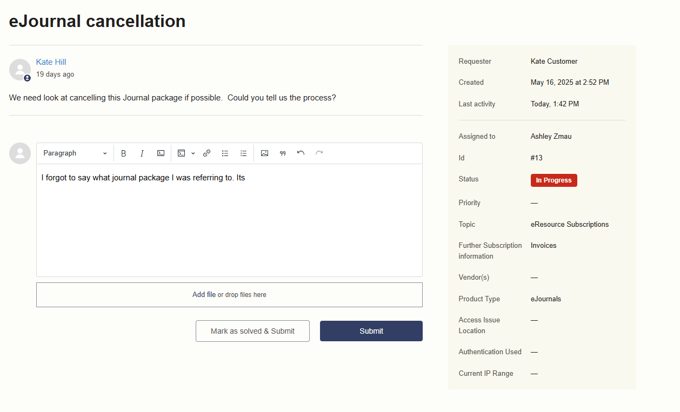The height and width of the screenshot is (412, 680).
Task: Create a bulleted list
Action: (x=225, y=153)
